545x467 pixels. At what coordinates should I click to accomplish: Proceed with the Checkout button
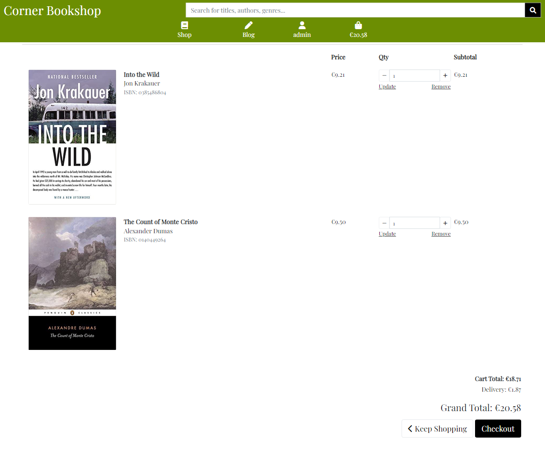[x=498, y=429]
